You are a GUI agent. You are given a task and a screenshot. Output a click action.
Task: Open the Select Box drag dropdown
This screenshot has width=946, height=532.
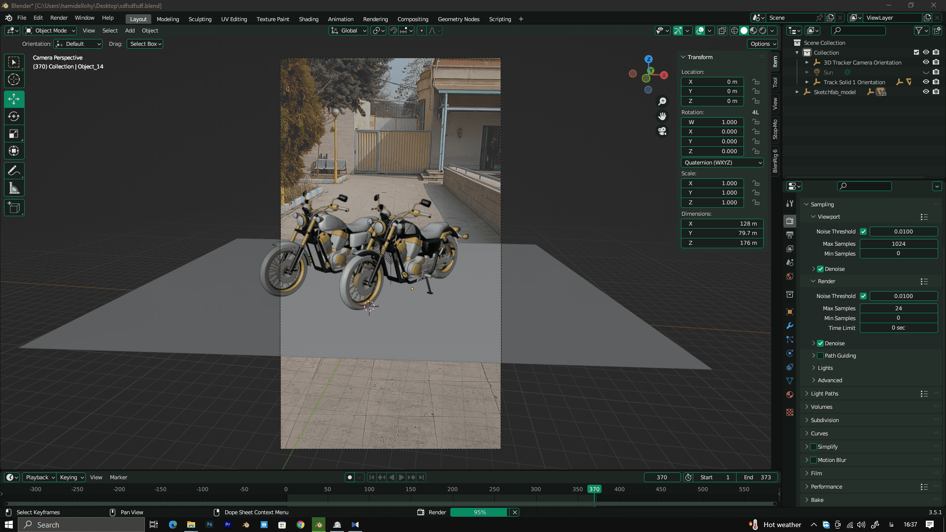coord(145,44)
